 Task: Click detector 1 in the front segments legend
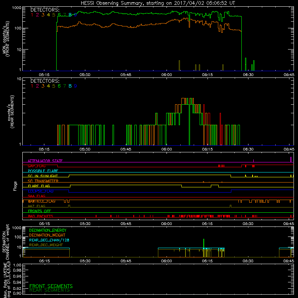click(x=32, y=15)
